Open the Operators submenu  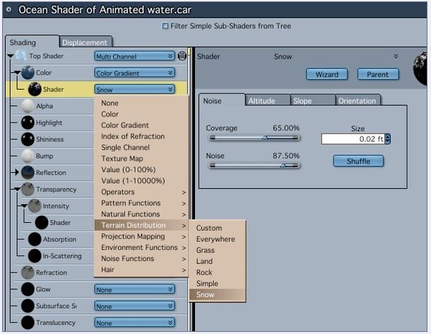click(141, 192)
